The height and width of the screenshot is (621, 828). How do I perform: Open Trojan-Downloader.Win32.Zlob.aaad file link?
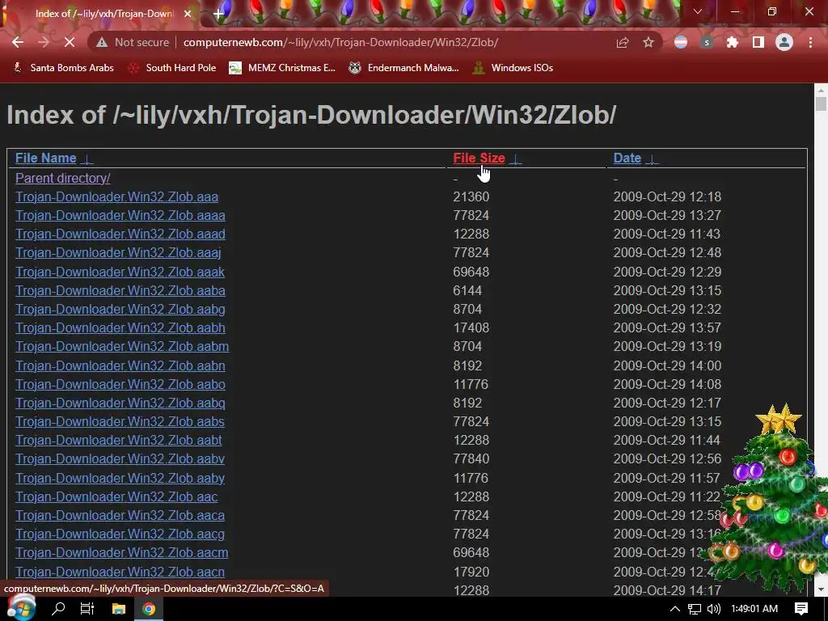120,234
